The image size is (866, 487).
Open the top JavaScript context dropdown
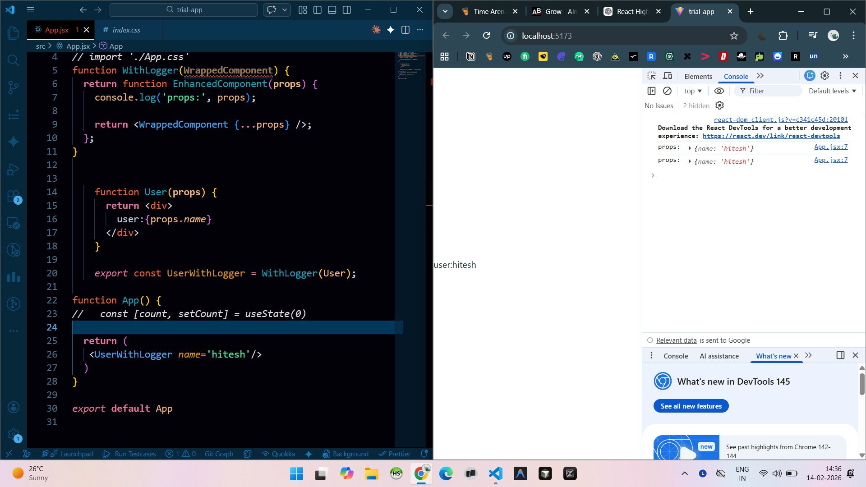(x=693, y=91)
